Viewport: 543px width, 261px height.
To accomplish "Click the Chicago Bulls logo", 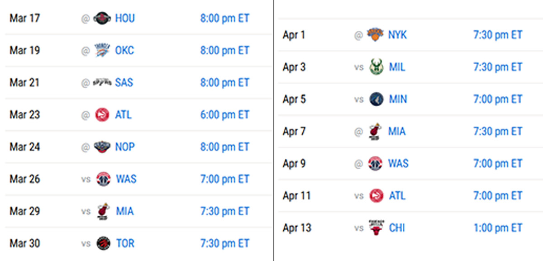I will [376, 228].
